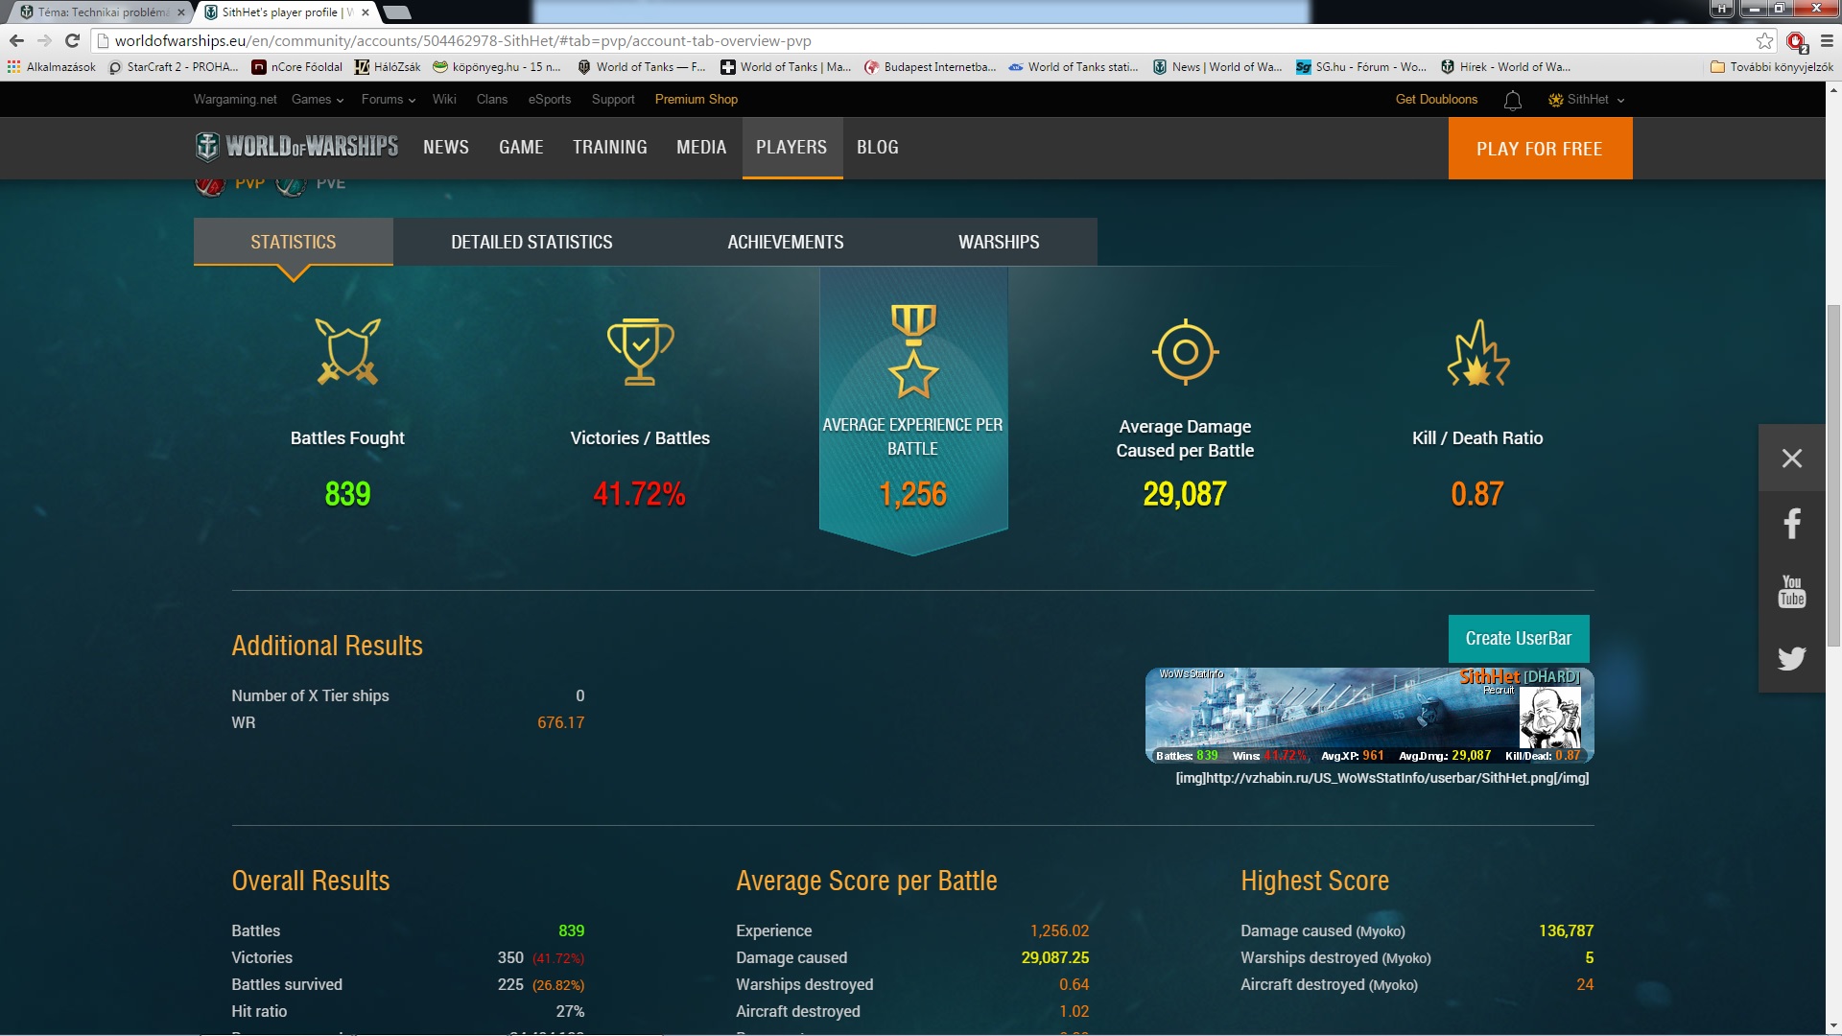
Task: Click the WR value 676.17
Action: click(x=560, y=722)
